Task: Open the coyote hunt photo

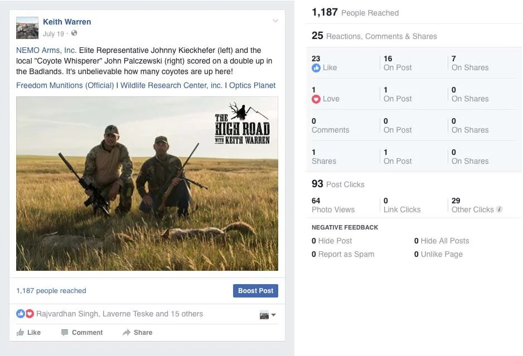Action: (147, 183)
